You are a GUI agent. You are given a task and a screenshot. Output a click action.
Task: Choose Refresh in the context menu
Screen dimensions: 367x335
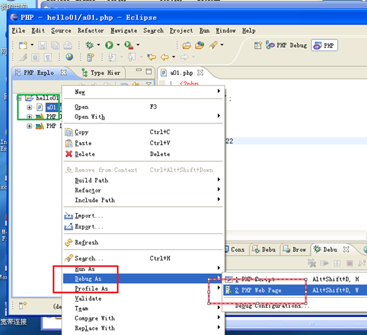tap(143, 242)
